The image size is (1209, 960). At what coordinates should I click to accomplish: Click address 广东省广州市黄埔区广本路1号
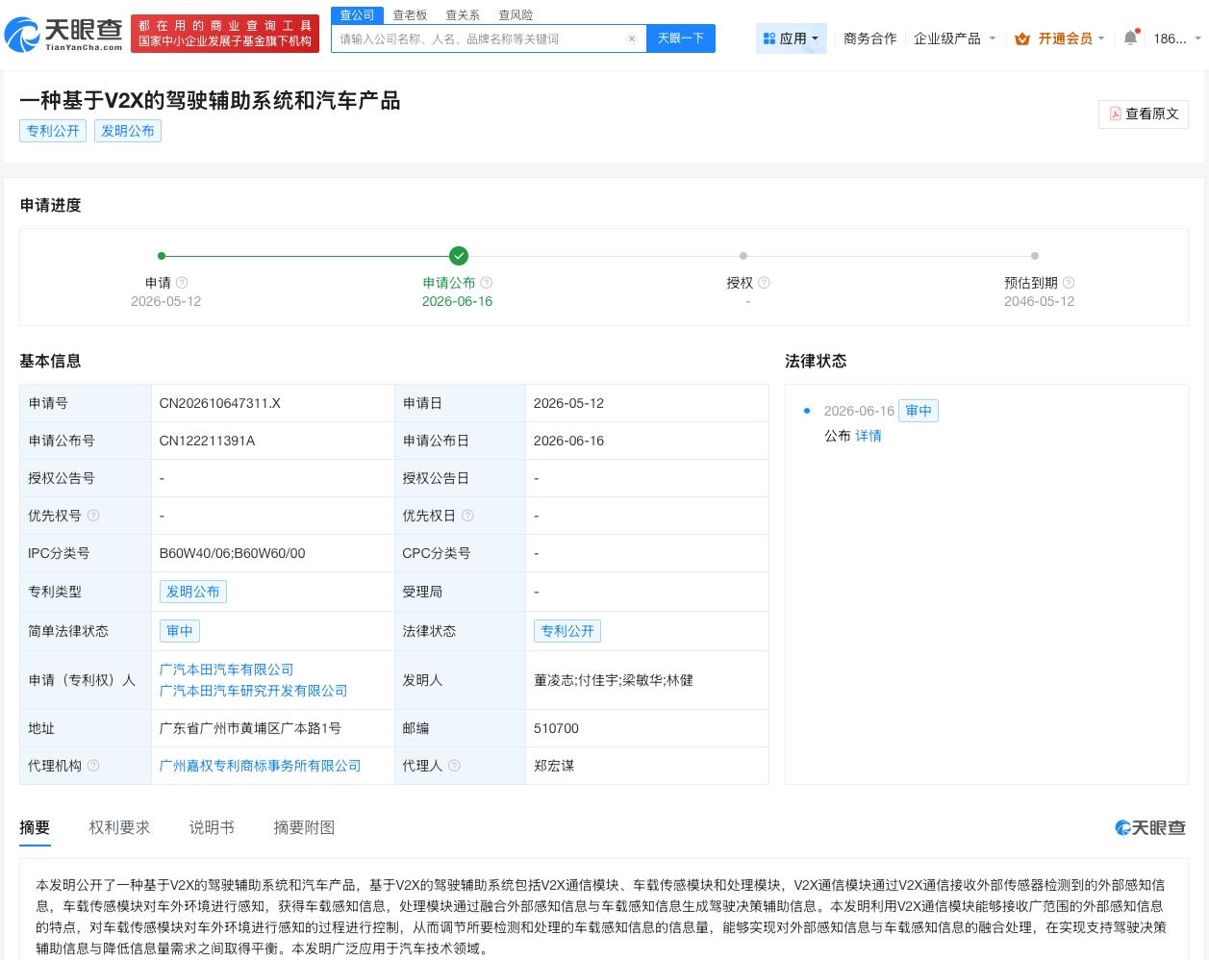click(x=250, y=728)
